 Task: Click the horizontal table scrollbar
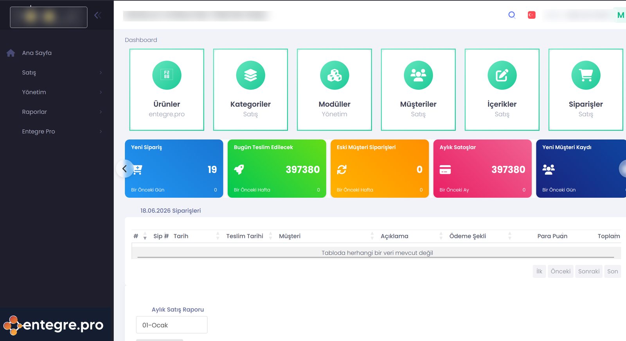coord(376,257)
